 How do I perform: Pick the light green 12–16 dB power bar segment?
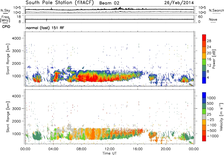(204, 62)
